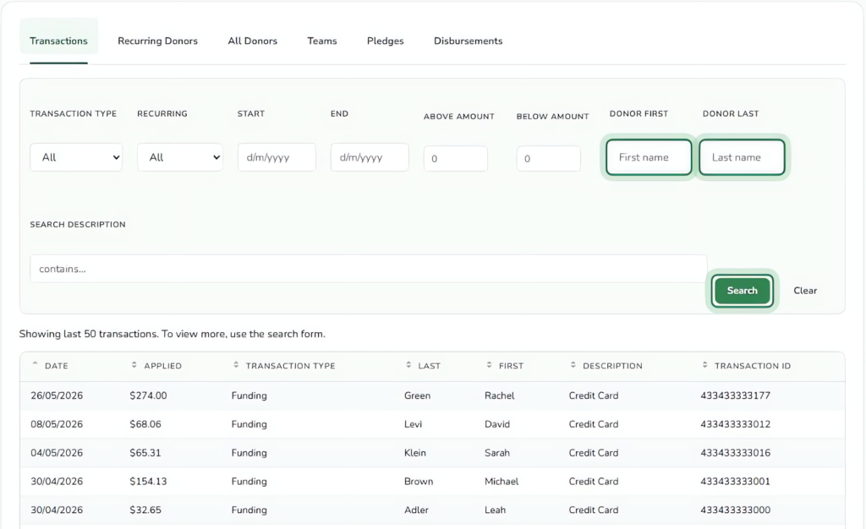Screen dimensions: 866x529
Task: Sort by the First name column icon
Action: coord(489,365)
